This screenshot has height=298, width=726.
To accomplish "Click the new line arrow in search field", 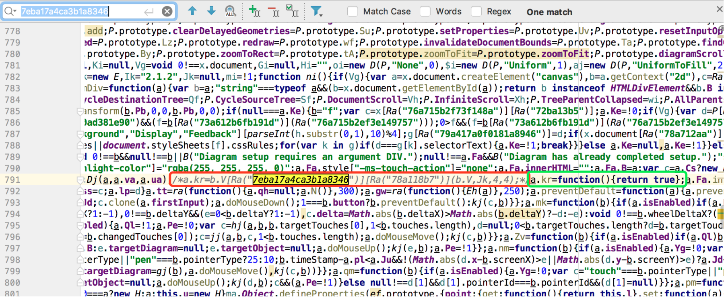I will (x=149, y=12).
